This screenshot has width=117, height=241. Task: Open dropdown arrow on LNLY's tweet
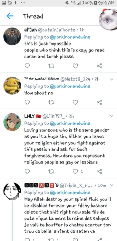pyautogui.click(x=112, y=116)
